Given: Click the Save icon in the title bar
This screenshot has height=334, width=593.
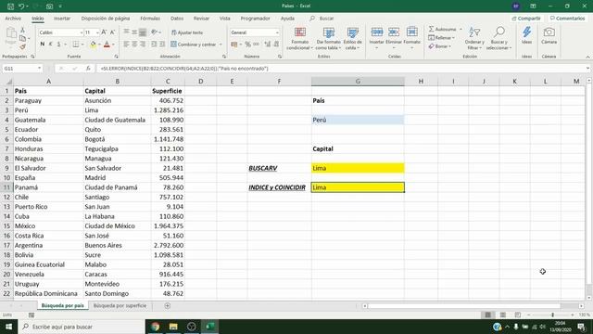Looking at the screenshot, I should pyautogui.click(x=10, y=6).
